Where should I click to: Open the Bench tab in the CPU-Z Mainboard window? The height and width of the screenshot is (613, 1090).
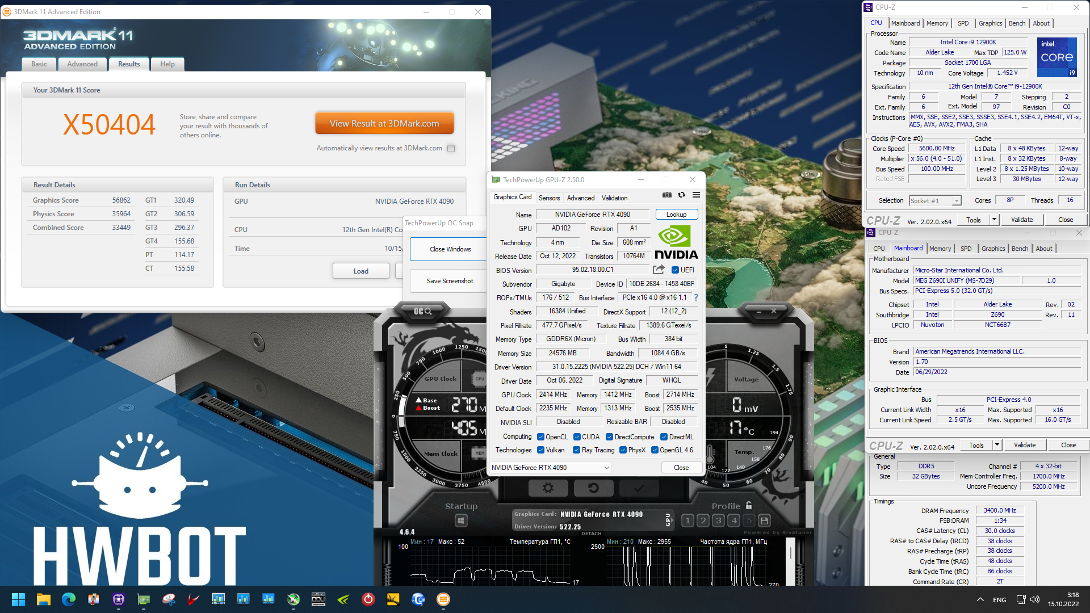(1020, 249)
